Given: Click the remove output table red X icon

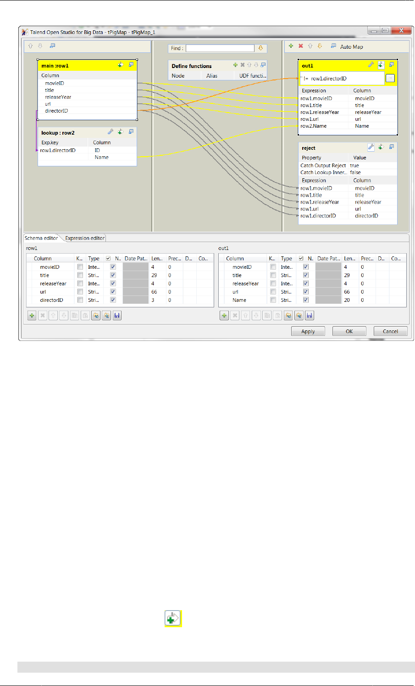Looking at the screenshot, I should (301, 46).
